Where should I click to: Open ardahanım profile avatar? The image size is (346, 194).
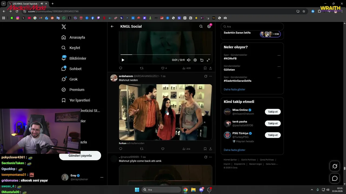[114, 78]
